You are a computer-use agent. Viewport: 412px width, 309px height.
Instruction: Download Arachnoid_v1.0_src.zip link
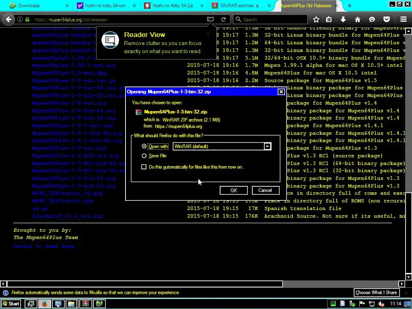tap(68, 216)
